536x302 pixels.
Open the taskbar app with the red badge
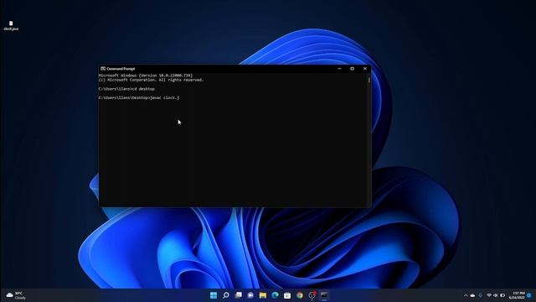tap(312, 295)
